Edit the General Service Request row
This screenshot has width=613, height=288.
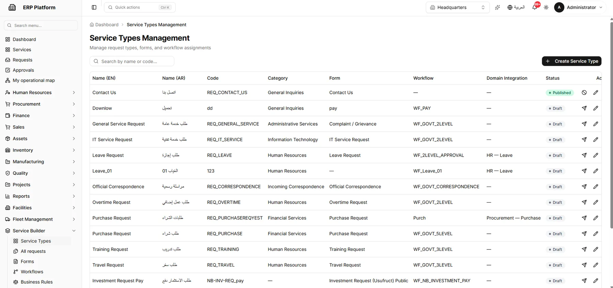596,124
